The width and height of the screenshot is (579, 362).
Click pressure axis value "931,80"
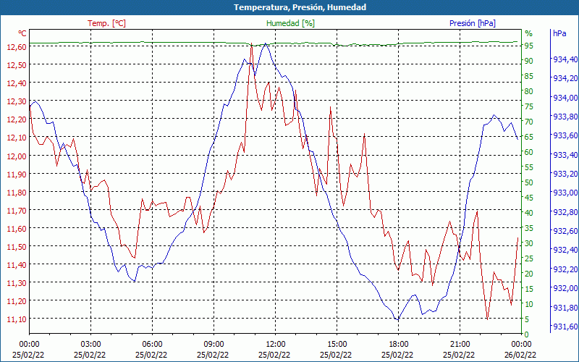point(565,307)
